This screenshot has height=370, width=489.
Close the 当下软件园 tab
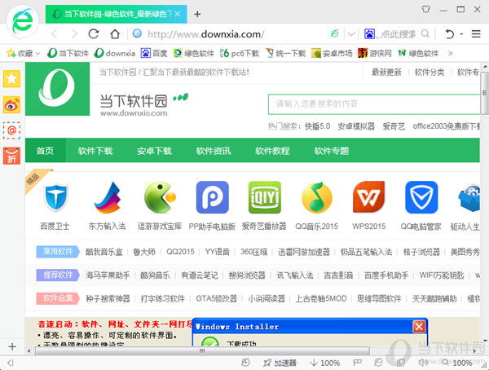pyautogui.click(x=178, y=14)
